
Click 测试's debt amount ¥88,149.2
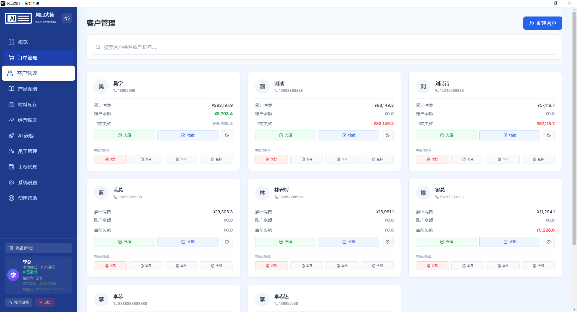pos(383,124)
